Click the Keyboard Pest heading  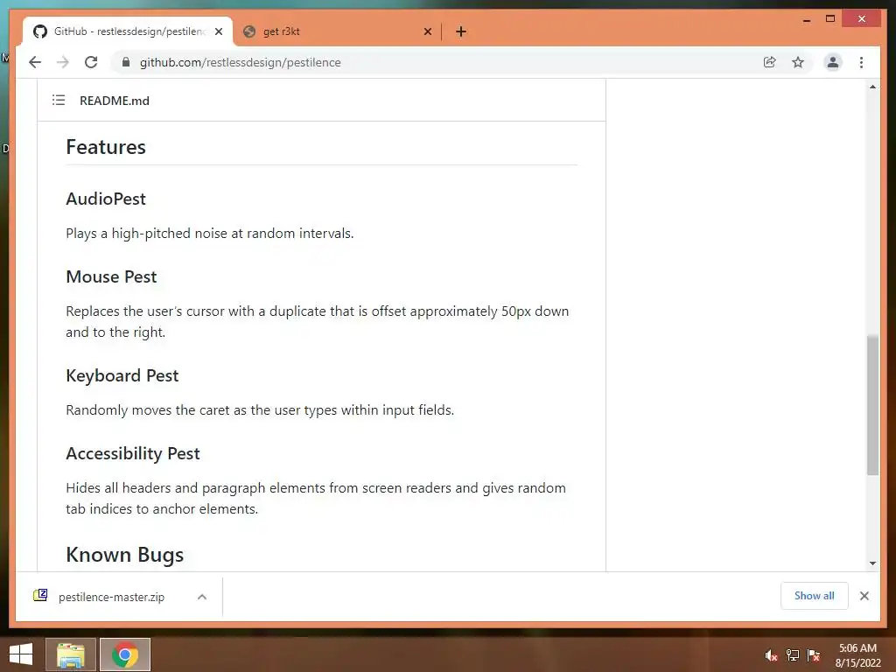pos(122,375)
